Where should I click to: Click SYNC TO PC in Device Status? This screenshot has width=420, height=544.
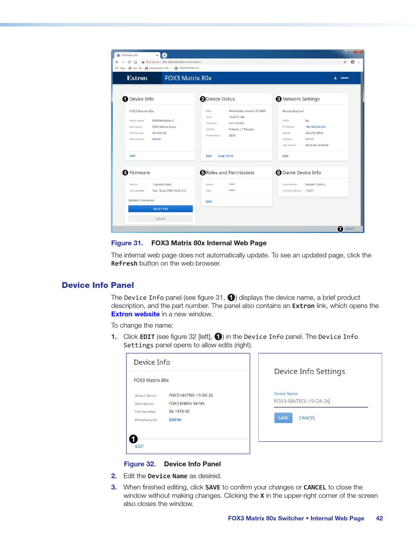click(x=225, y=156)
